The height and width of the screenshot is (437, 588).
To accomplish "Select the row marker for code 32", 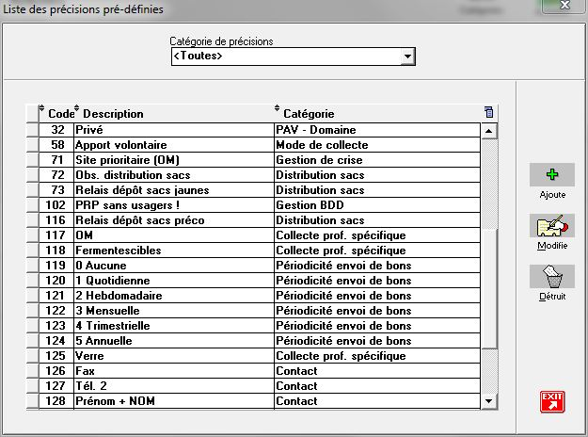I will [33, 130].
